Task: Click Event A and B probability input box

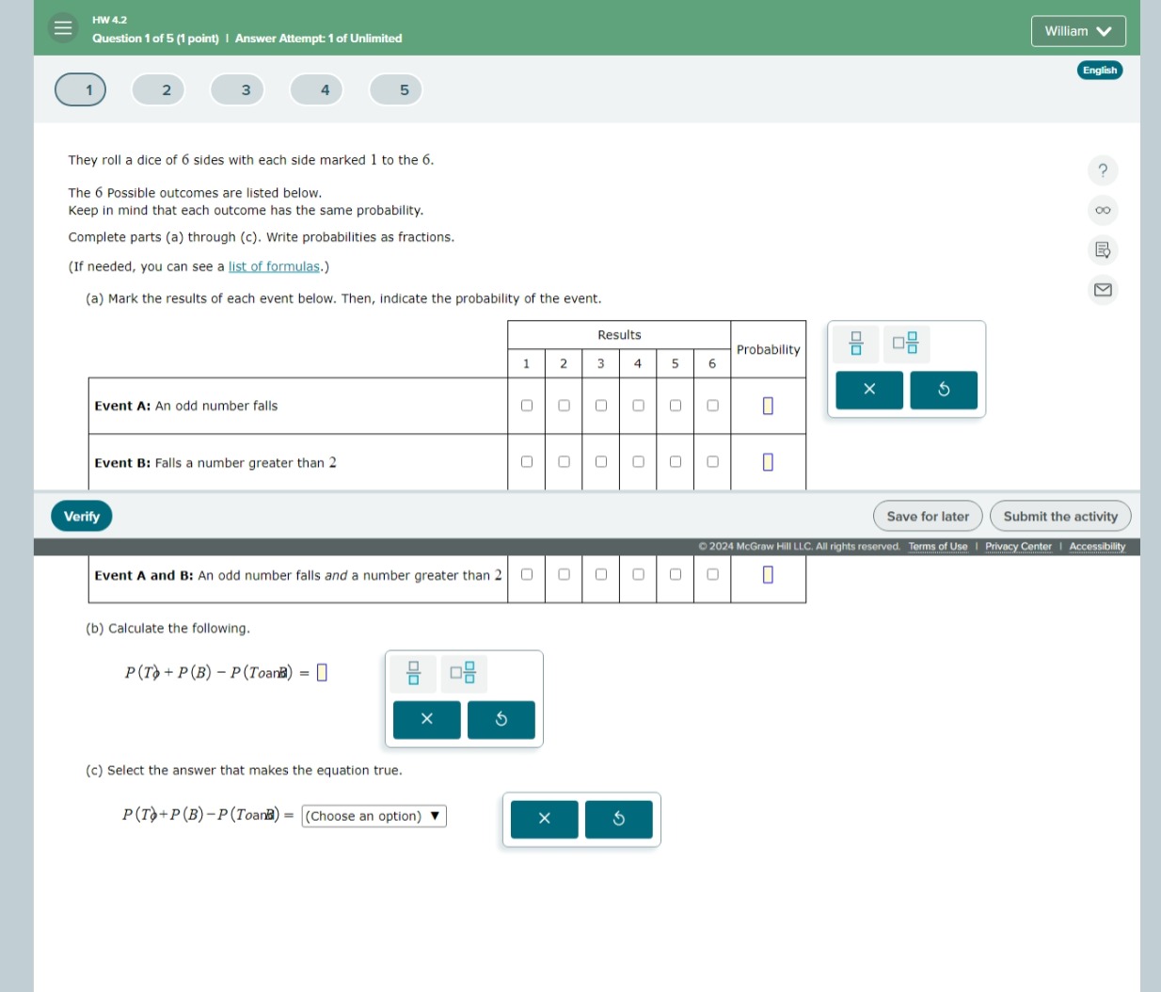Action: [768, 574]
